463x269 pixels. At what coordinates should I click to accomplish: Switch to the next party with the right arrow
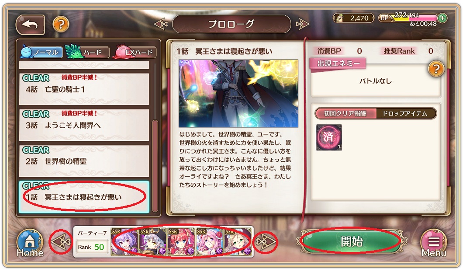[x=265, y=242]
